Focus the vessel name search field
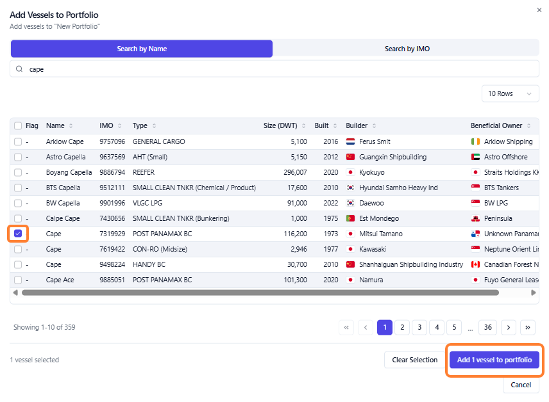Screen dimensions: 549x402 click(274, 69)
